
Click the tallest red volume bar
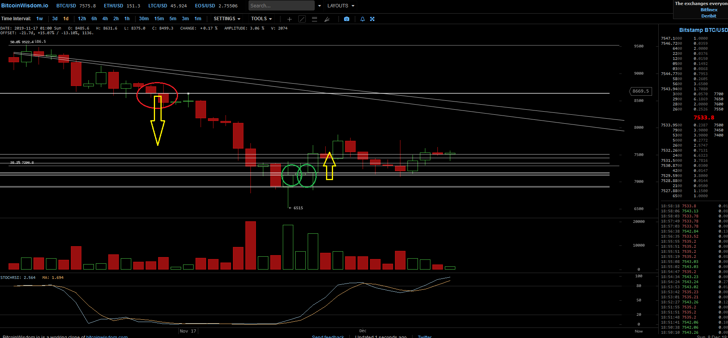click(251, 245)
